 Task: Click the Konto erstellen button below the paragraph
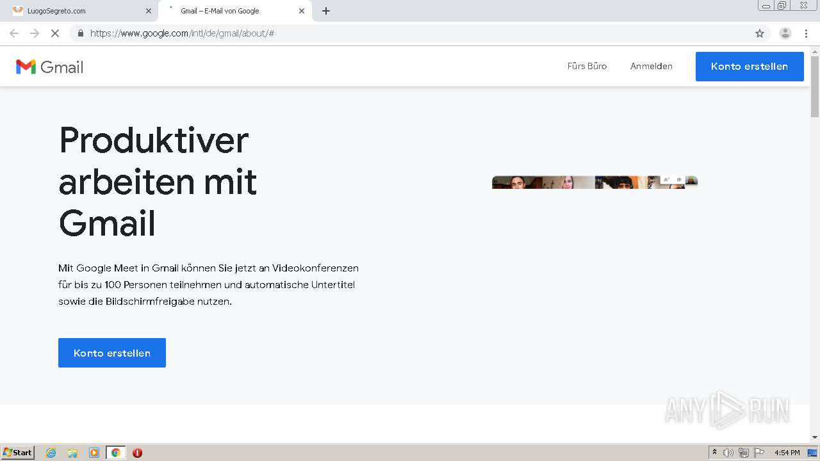click(112, 353)
